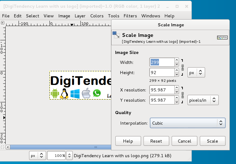The image size is (236, 164).
Task: Open the status bar px unit dropdown
Action: tap(37, 156)
